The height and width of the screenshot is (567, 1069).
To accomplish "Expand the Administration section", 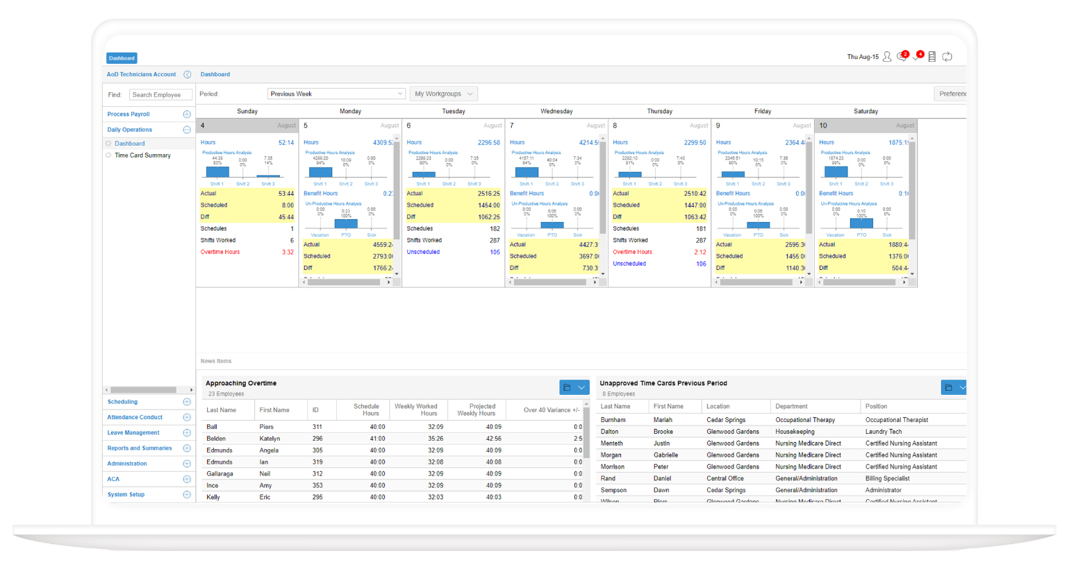I will coord(187,464).
